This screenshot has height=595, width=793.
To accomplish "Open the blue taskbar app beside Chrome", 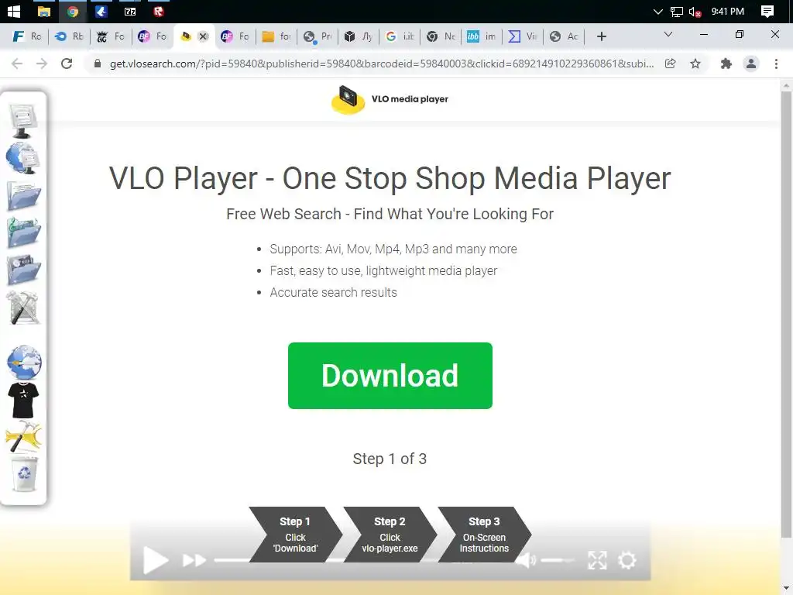I will point(101,11).
